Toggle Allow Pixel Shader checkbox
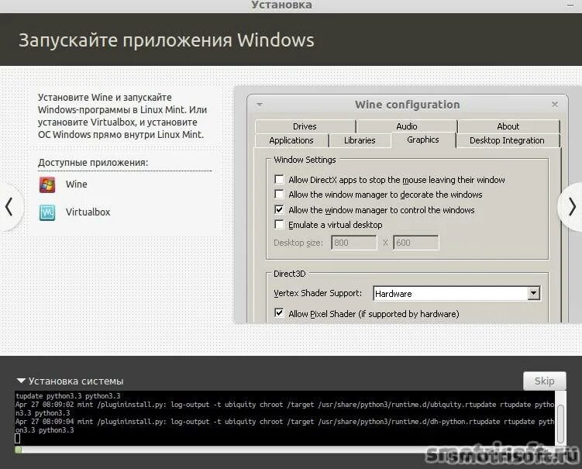The width and height of the screenshot is (582, 469). [x=279, y=313]
